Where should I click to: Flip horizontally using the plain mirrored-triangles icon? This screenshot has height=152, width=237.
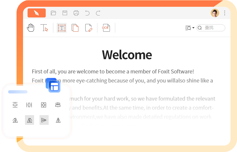click(58, 120)
